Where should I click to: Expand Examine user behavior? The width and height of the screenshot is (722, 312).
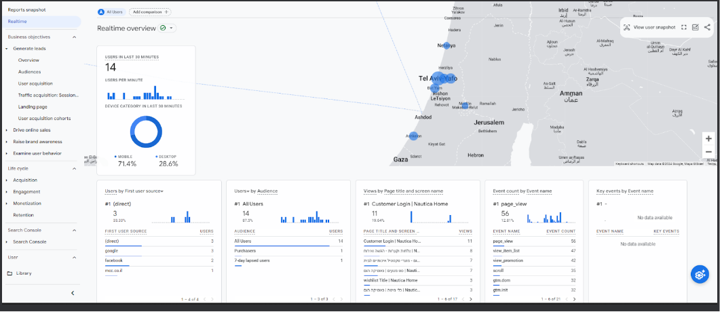[7, 154]
